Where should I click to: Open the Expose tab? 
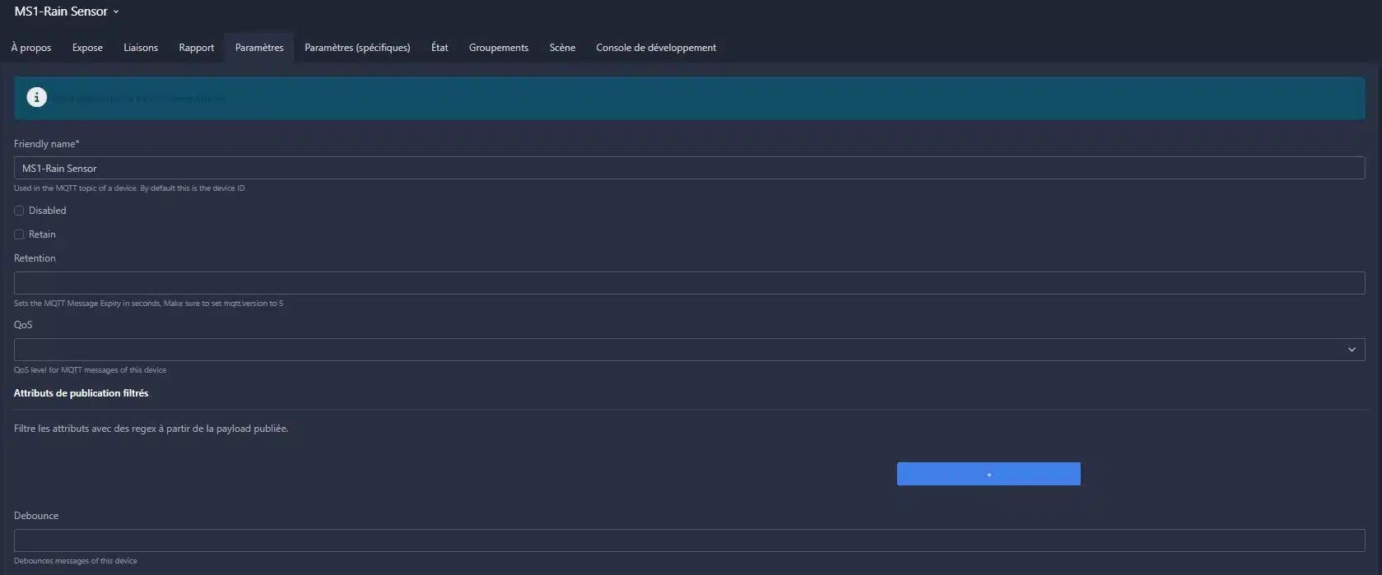click(x=87, y=48)
